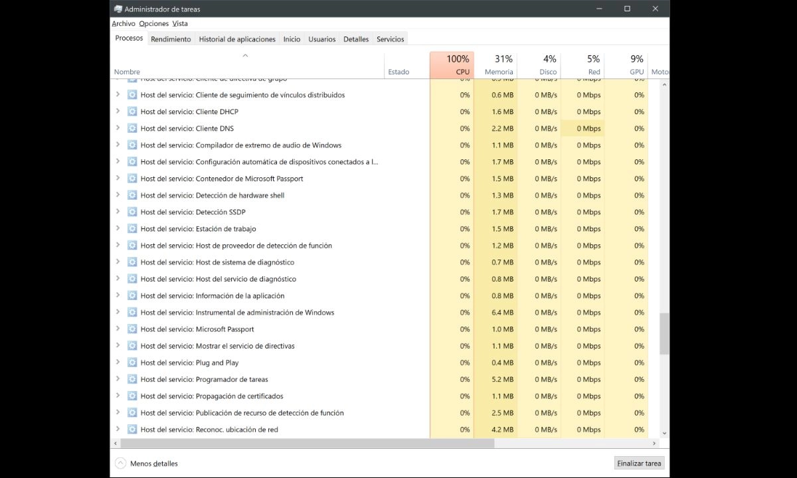Click the Cliente DHCP service host icon
Image resolution: width=797 pixels, height=478 pixels.
[132, 112]
